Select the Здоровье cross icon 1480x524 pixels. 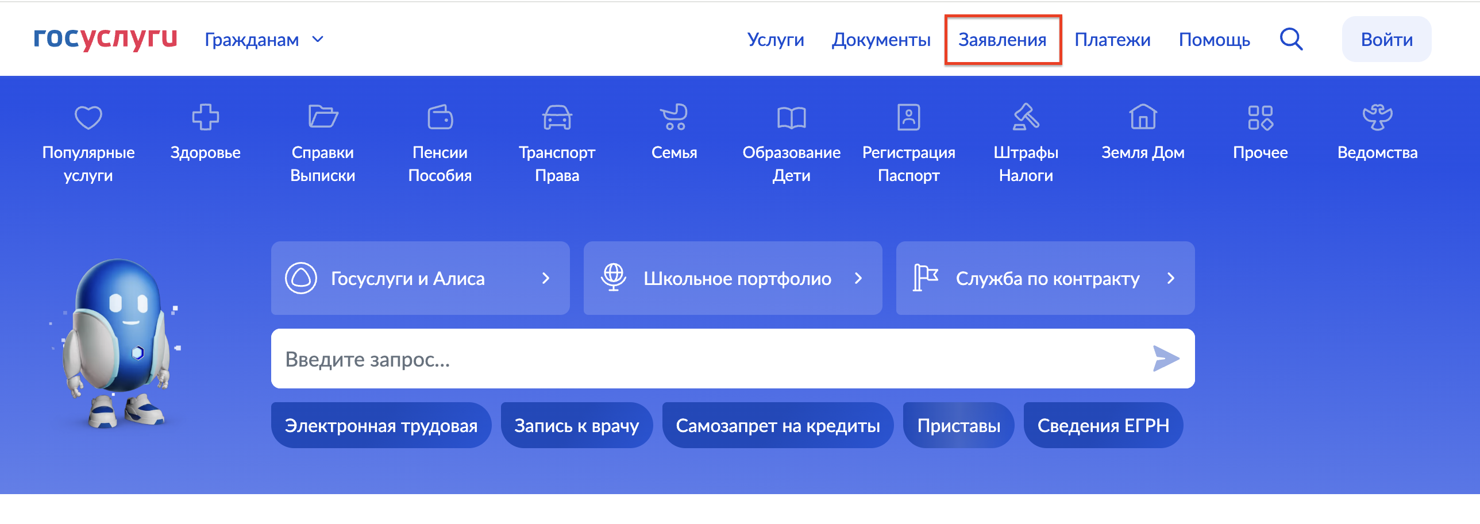(206, 118)
